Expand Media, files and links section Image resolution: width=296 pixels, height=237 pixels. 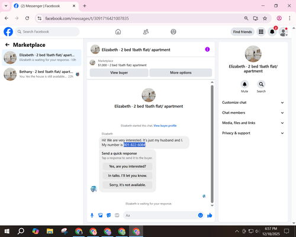click(x=253, y=123)
